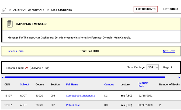Go to Next Term
Viewport: 181px width, 110px height.
click(x=169, y=51)
